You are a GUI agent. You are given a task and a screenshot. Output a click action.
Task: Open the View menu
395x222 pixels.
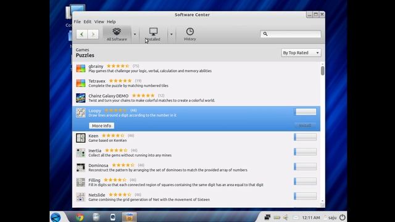pyautogui.click(x=99, y=22)
